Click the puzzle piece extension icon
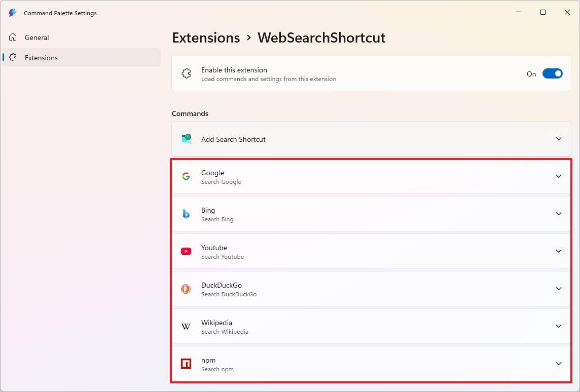Viewport: 580px width, 392px height. tap(186, 73)
